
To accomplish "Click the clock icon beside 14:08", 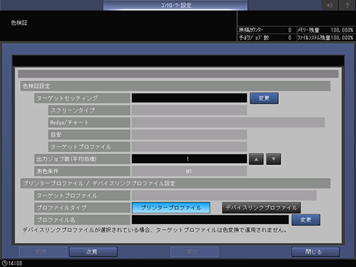I will (x=4, y=263).
